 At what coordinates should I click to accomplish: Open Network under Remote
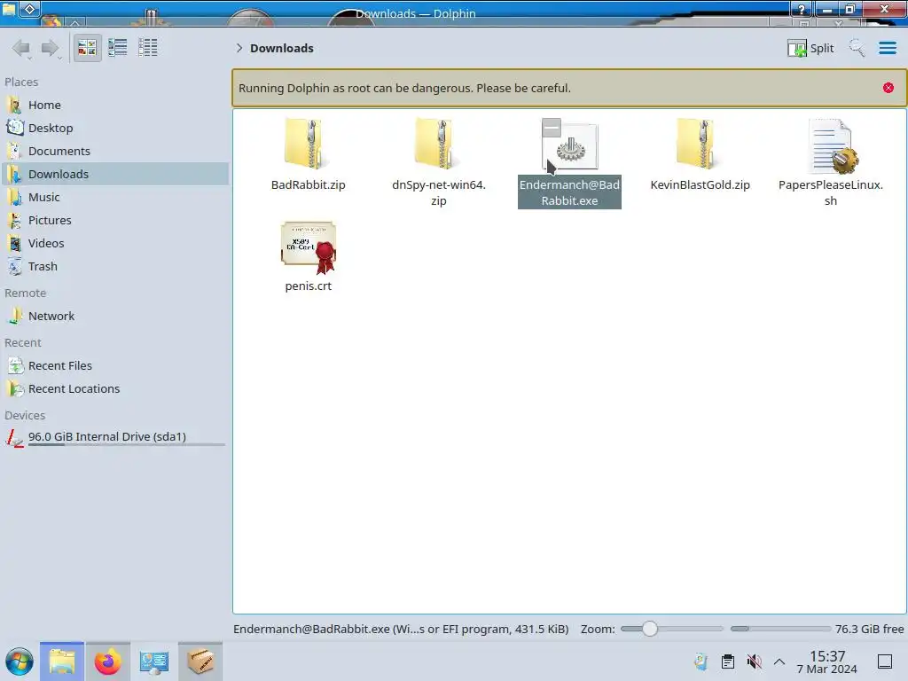116,317
